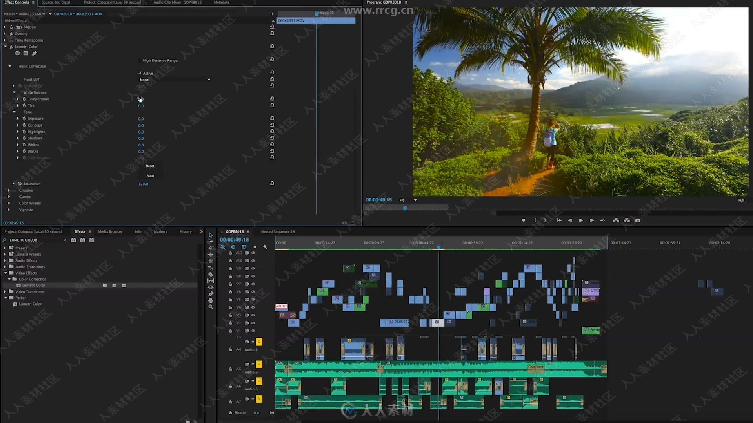Toggle High Dynamic Range checkbox

(x=140, y=60)
